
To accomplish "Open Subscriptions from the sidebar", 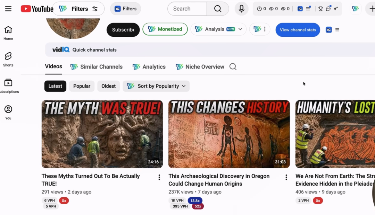I will [9, 86].
